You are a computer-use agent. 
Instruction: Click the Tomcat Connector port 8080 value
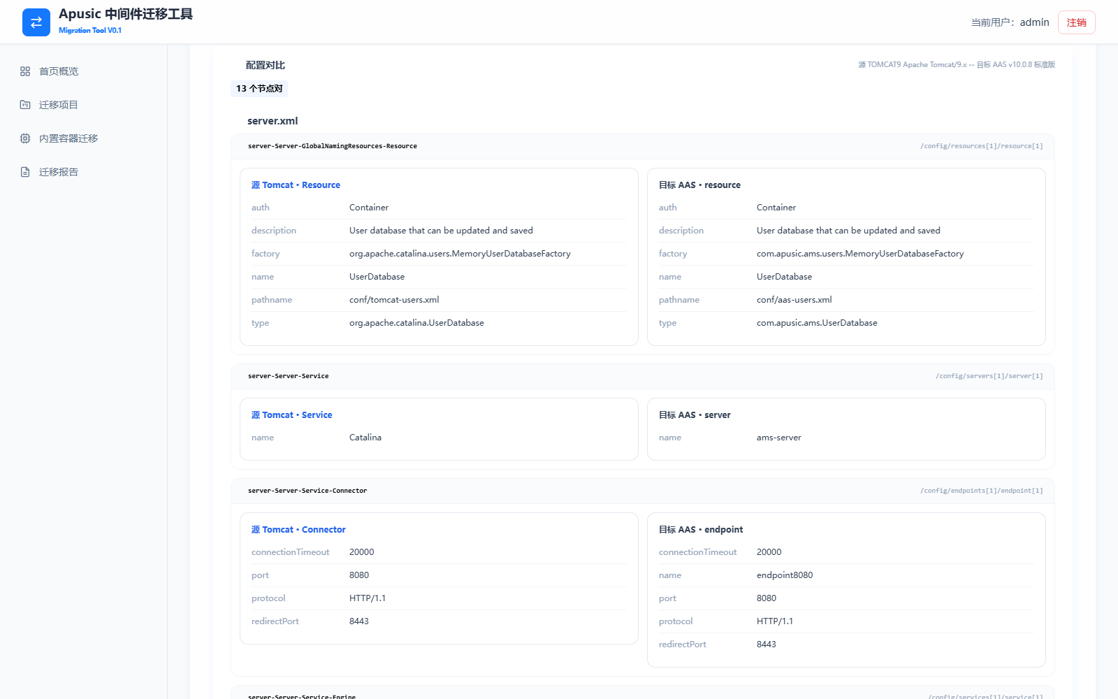point(359,575)
